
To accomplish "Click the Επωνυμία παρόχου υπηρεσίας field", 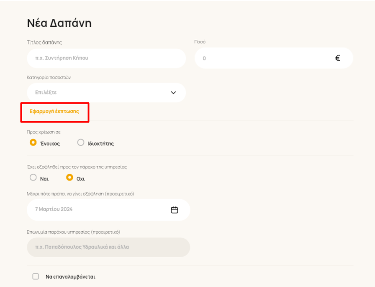I will pos(108,247).
